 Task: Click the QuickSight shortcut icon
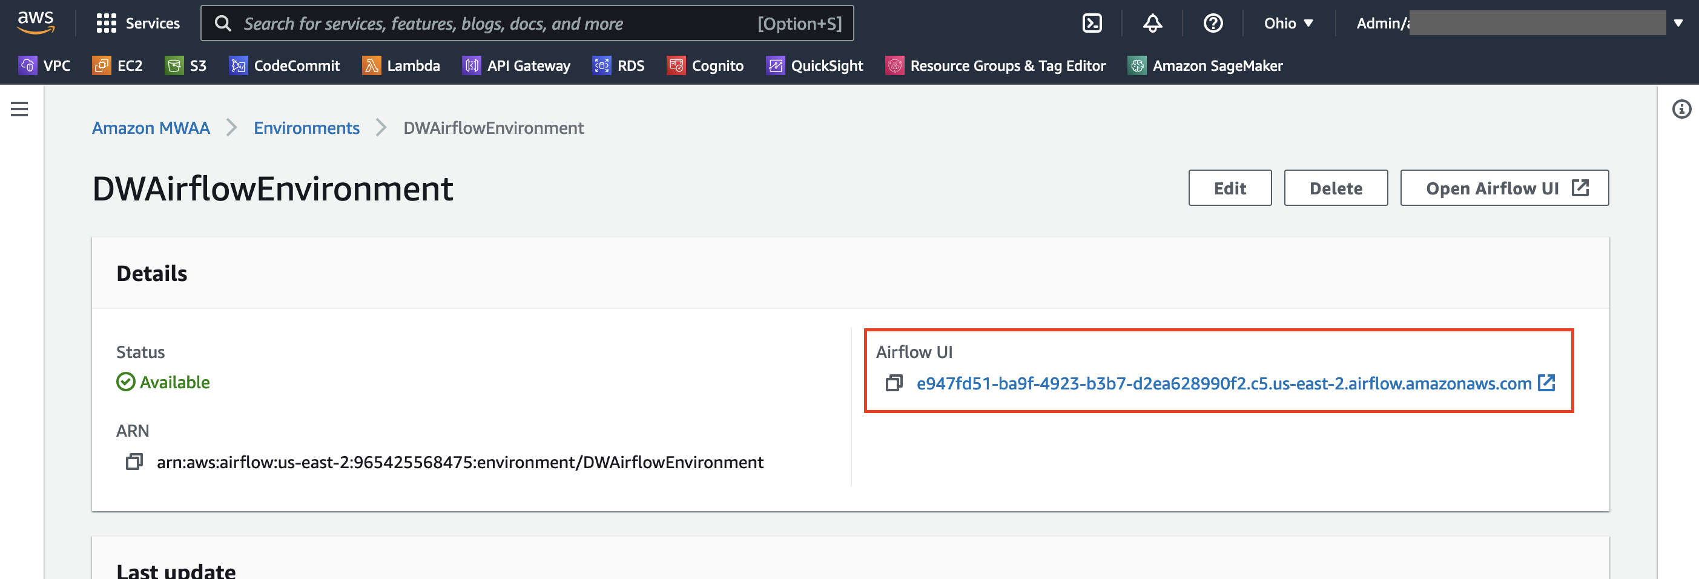(776, 65)
